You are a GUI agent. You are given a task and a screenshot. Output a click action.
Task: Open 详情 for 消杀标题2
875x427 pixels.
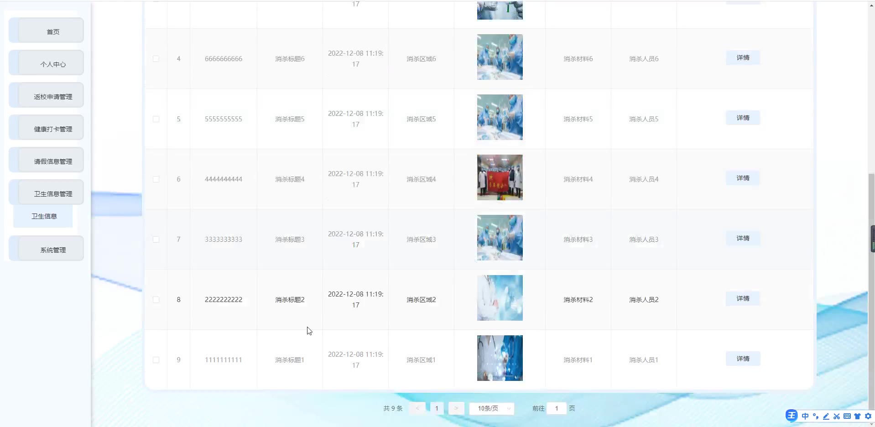click(x=743, y=298)
